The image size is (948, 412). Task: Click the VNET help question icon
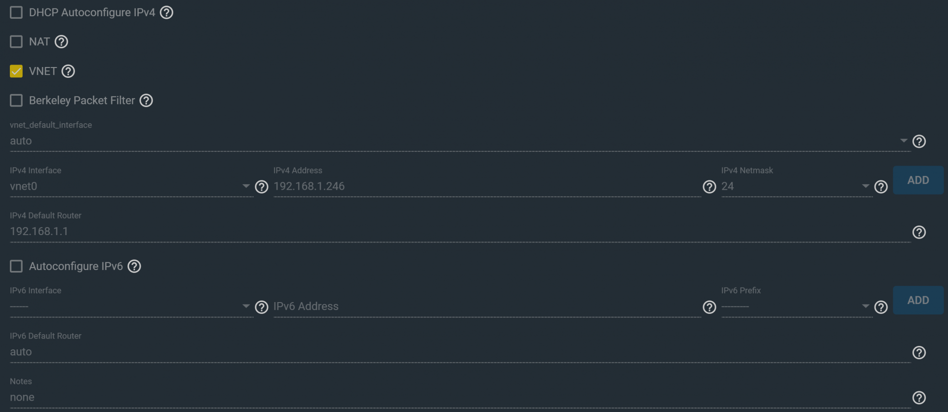(x=68, y=71)
